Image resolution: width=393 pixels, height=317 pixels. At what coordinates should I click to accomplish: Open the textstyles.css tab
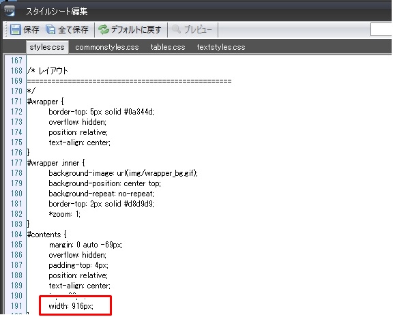[x=221, y=47]
